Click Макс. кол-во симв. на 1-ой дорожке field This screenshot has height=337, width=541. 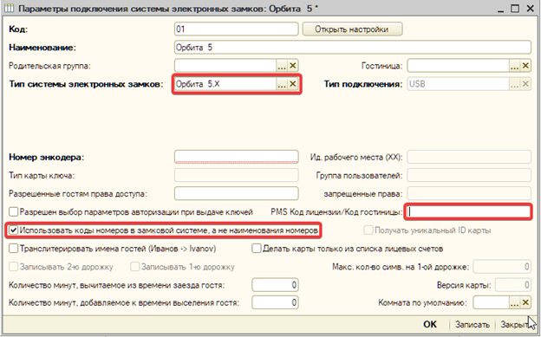pos(502,267)
